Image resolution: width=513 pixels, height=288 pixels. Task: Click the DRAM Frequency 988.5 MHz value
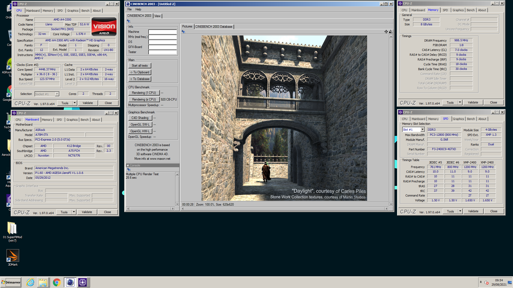(x=461, y=40)
